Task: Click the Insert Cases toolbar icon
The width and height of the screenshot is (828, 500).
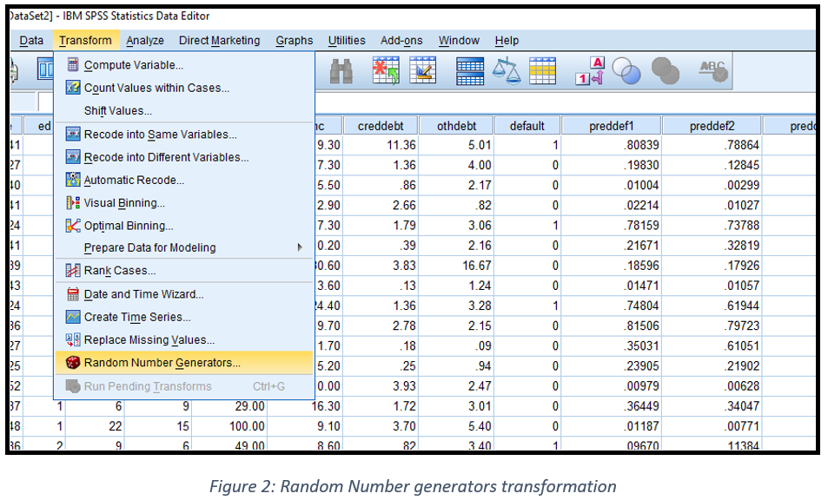Action: pyautogui.click(x=386, y=71)
